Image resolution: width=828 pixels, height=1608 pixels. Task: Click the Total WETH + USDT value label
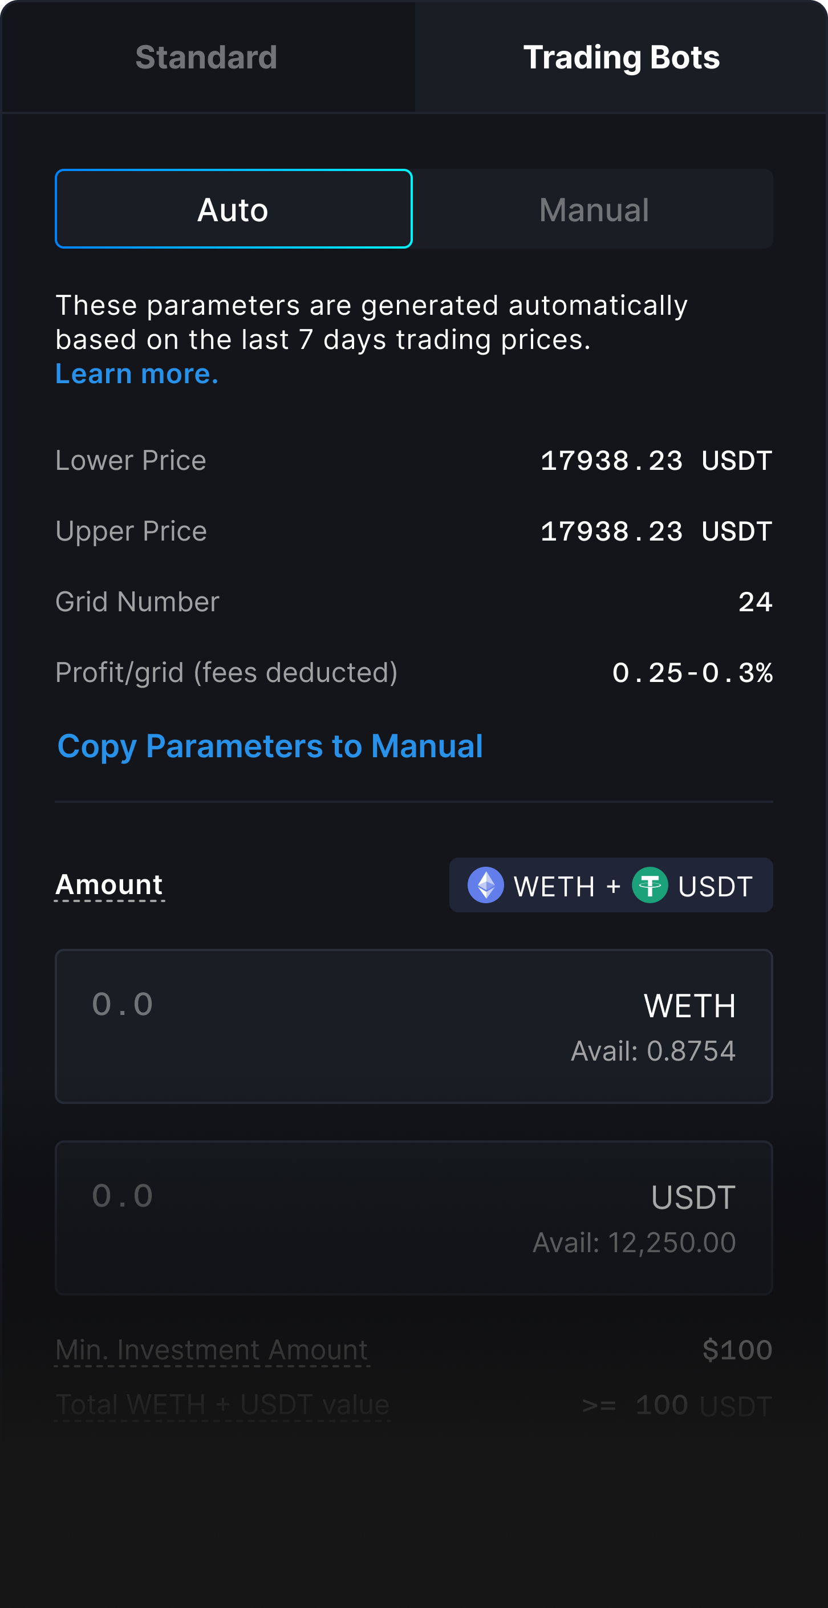pos(222,1405)
